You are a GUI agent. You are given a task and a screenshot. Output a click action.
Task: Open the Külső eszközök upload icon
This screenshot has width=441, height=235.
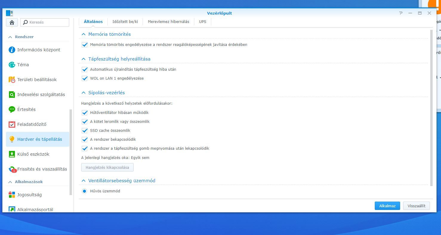point(12,154)
